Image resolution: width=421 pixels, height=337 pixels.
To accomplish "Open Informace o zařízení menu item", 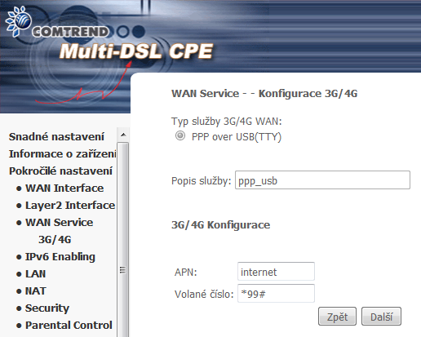I will click(63, 154).
